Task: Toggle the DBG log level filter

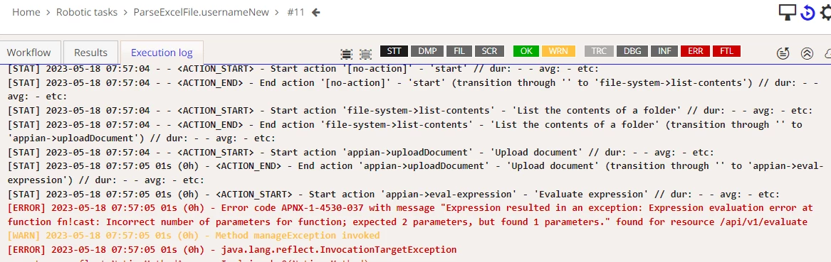Action: (632, 51)
